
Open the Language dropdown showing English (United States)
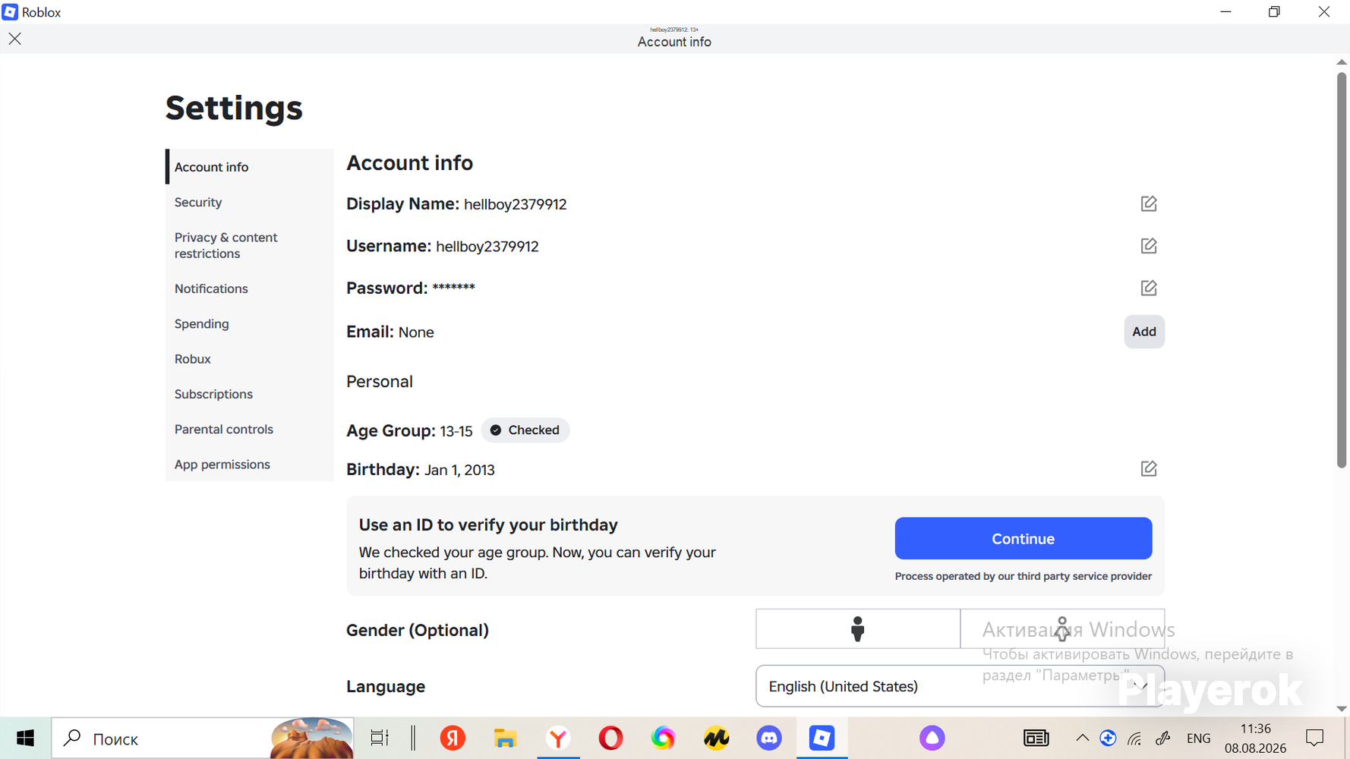click(960, 686)
